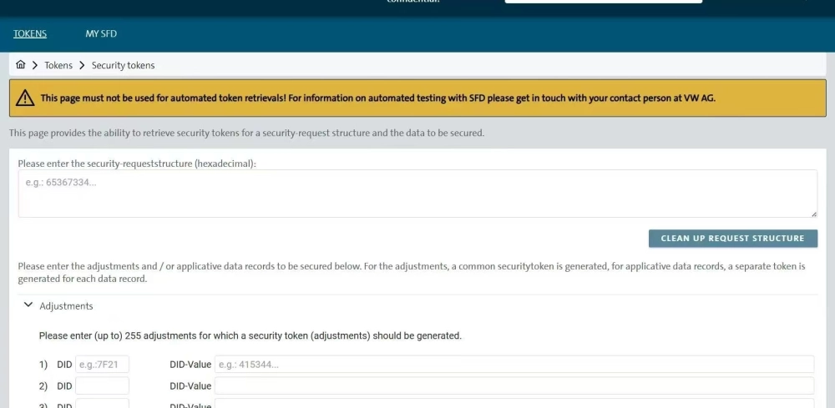Focus the third DID-Value input box
The width and height of the screenshot is (835, 408).
click(x=514, y=404)
